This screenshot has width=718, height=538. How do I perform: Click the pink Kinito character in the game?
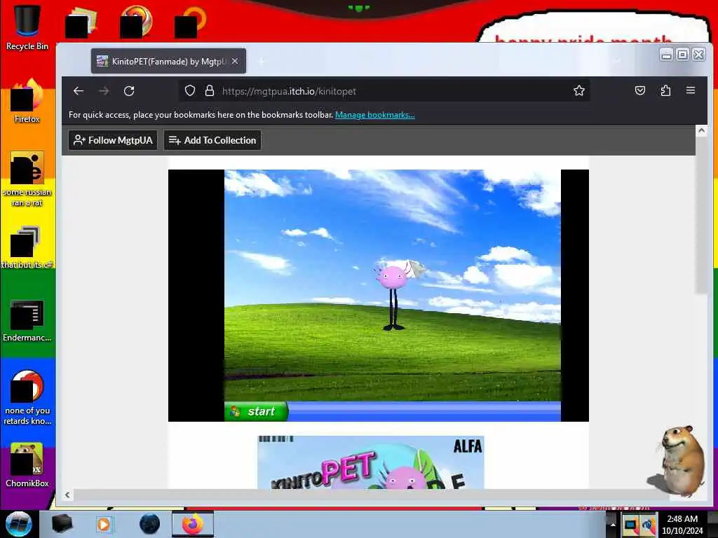pyautogui.click(x=393, y=295)
